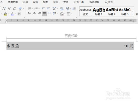Open the font dialog launcher
The height and width of the screenshot is (103, 138).
pos(24,17)
